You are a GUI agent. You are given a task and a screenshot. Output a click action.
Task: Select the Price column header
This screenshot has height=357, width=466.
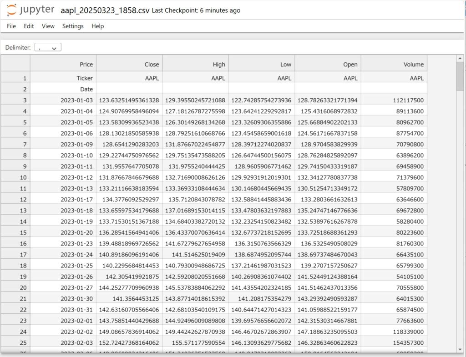[63, 65]
